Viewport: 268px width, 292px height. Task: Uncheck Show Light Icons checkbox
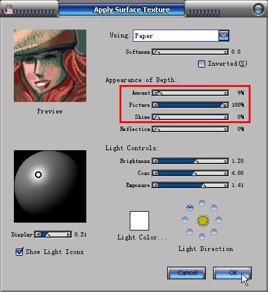pos(19,252)
